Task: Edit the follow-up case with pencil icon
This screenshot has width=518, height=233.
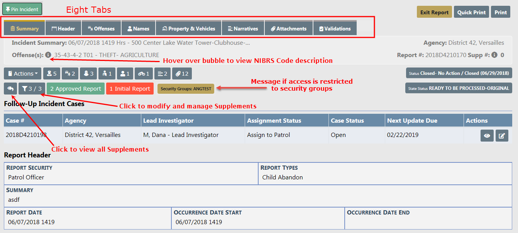Action: (502, 136)
